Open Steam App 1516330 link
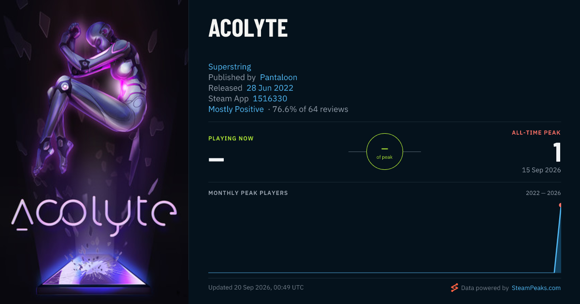The width and height of the screenshot is (580, 304). tap(270, 98)
